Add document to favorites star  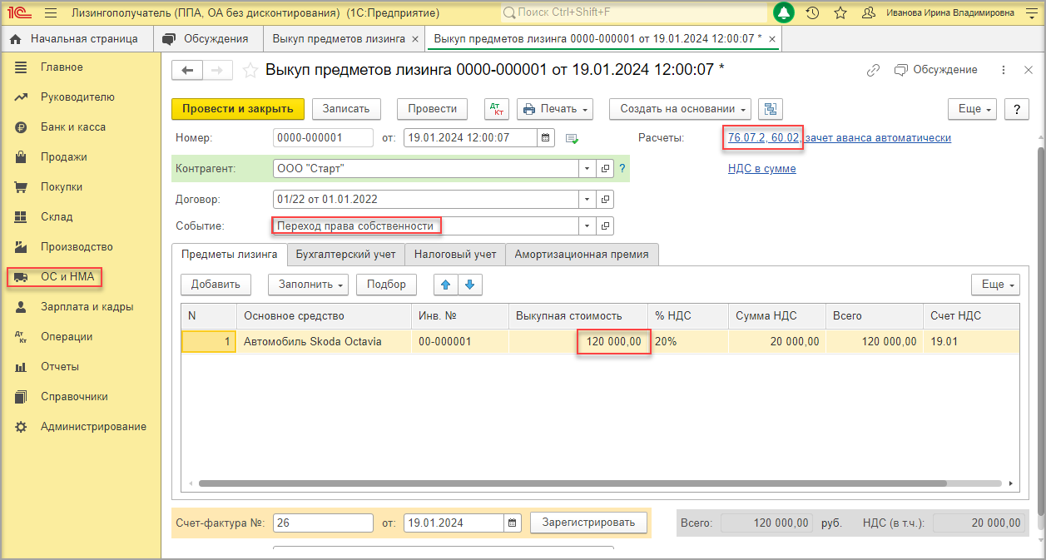click(249, 71)
